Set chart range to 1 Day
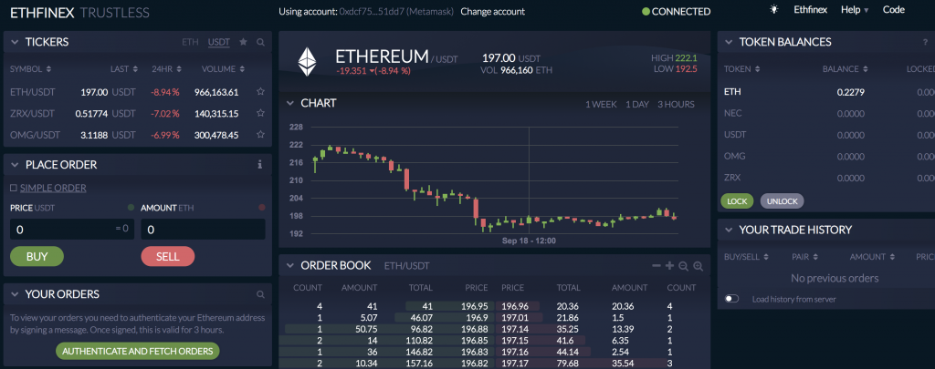This screenshot has height=369, width=935. pyautogui.click(x=636, y=104)
